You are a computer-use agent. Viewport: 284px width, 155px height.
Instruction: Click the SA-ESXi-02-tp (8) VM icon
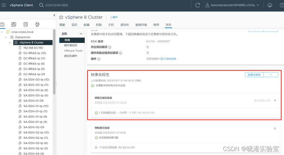[20, 143]
